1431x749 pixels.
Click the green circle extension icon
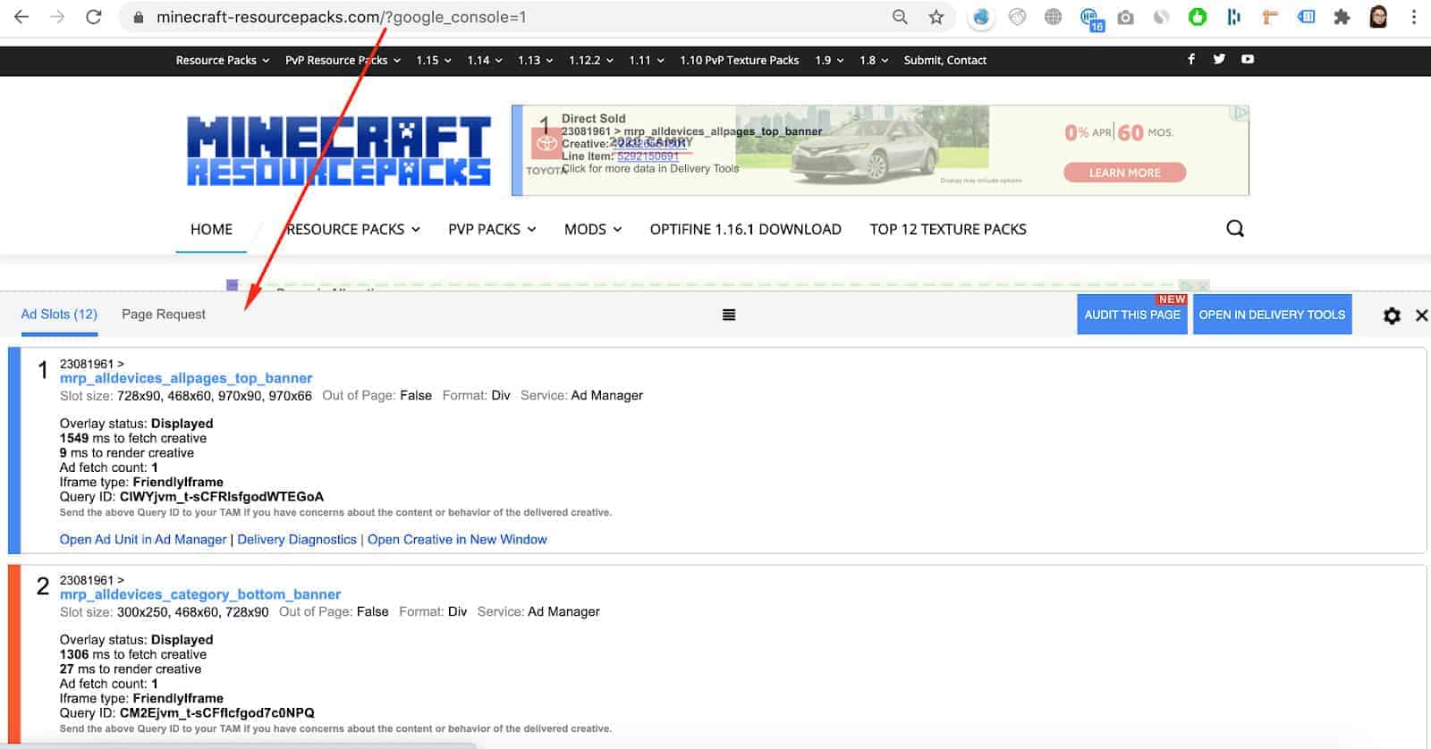coord(1197,17)
